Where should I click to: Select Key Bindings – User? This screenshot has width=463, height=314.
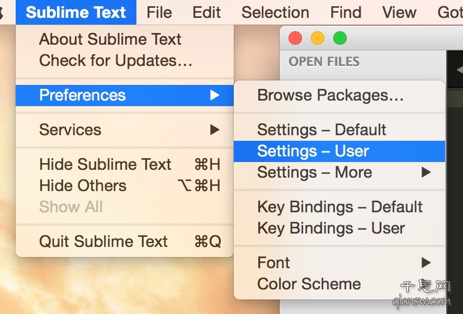[x=339, y=228]
